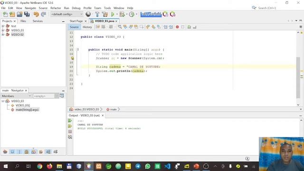This screenshot has height=171, width=304.
Task: Run the project with the green play icon
Action: pos(113,14)
